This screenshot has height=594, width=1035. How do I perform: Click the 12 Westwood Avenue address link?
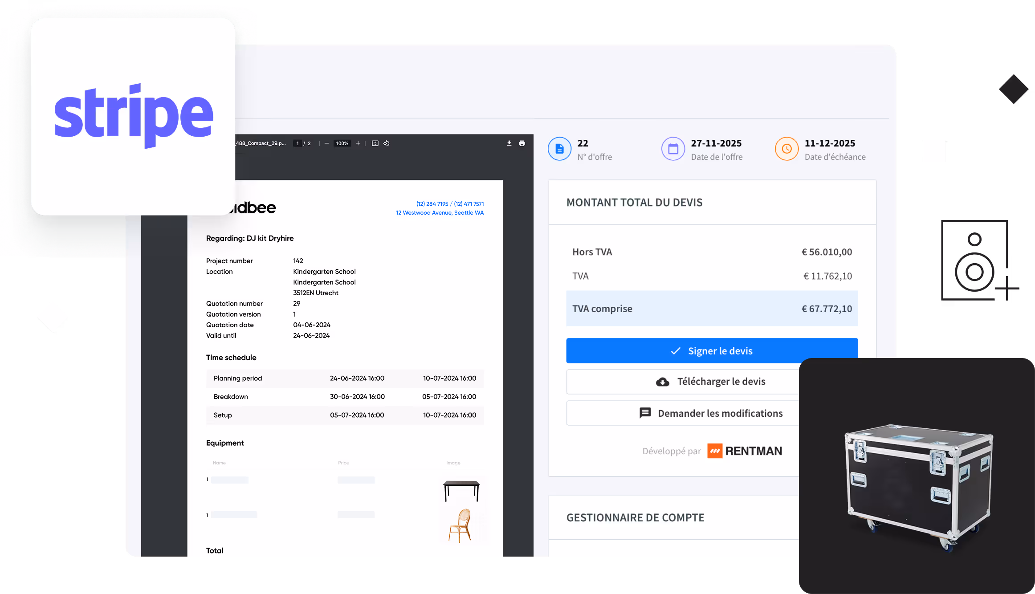pyautogui.click(x=440, y=213)
